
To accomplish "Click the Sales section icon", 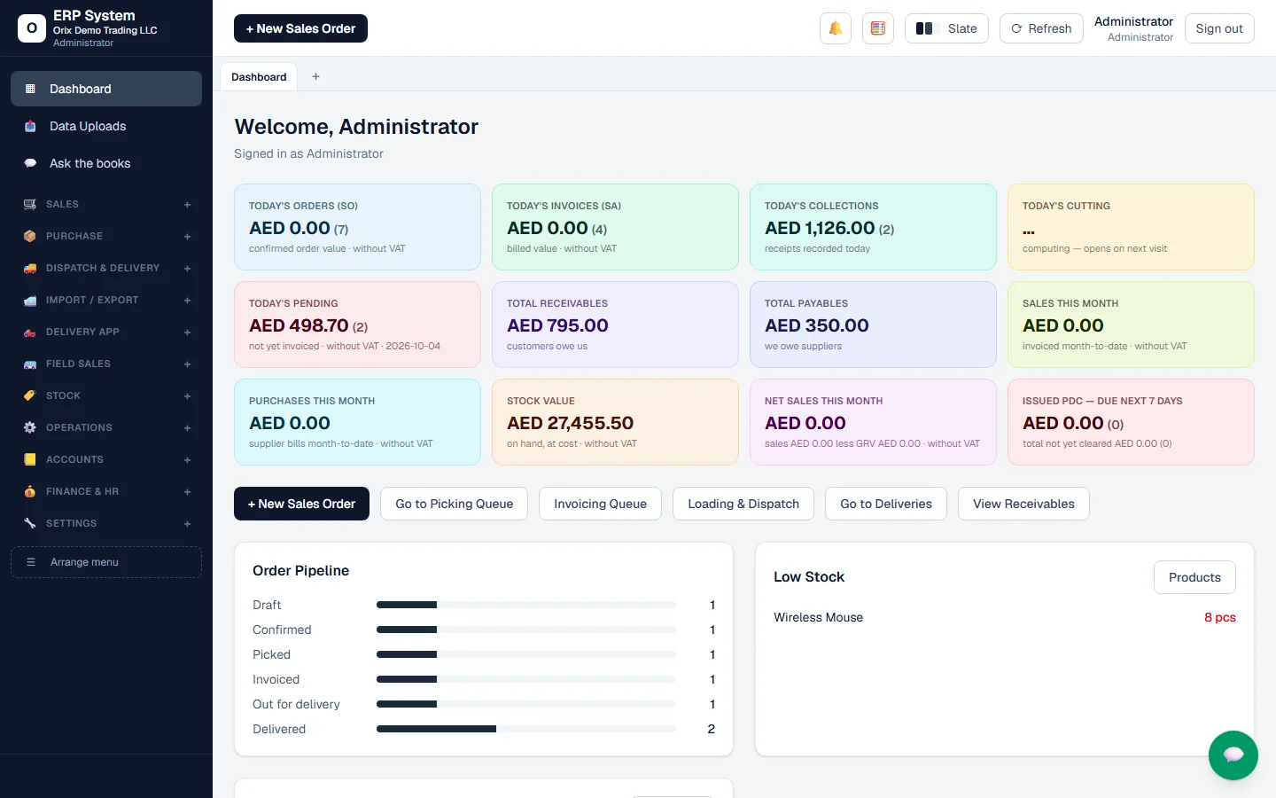I will pyautogui.click(x=30, y=204).
